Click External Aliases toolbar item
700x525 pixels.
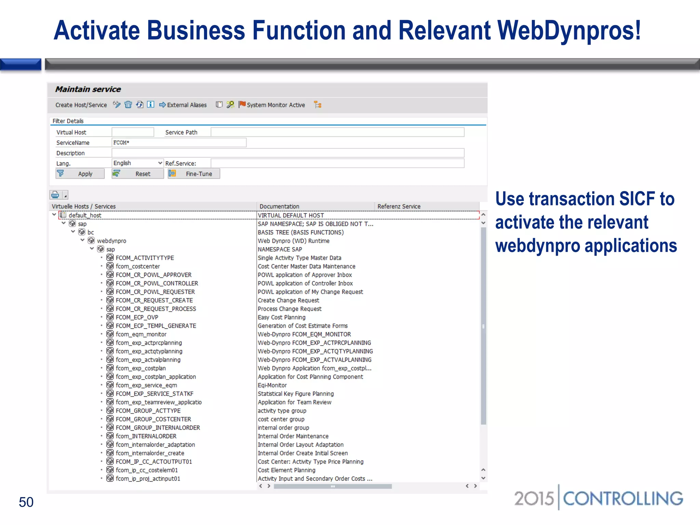pos(183,105)
